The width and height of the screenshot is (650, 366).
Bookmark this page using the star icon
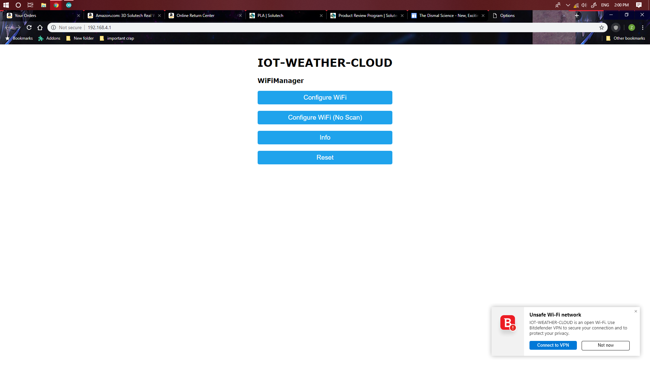coord(602,27)
